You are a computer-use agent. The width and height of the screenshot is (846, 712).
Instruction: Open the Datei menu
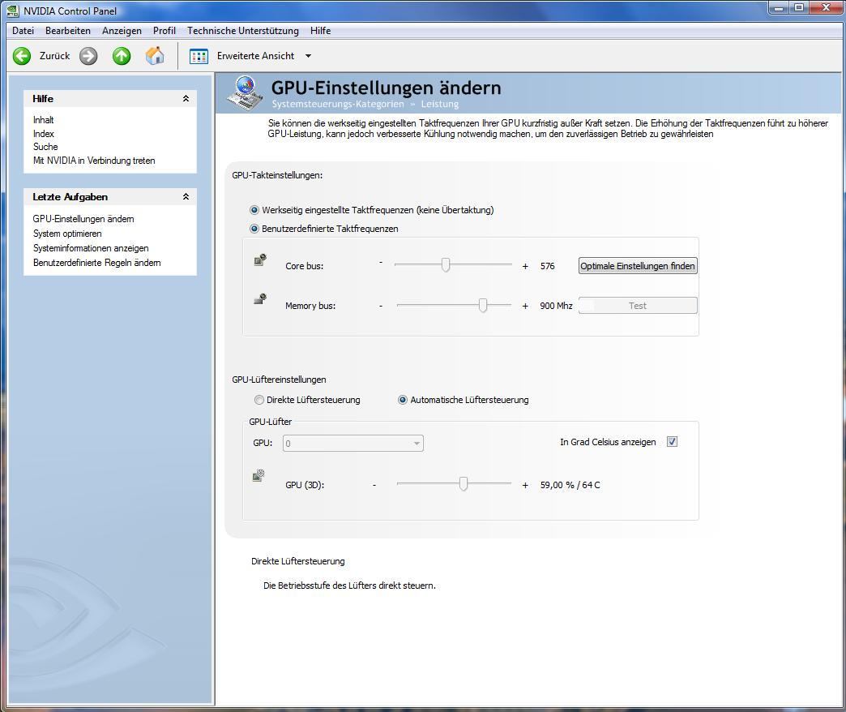tap(23, 31)
